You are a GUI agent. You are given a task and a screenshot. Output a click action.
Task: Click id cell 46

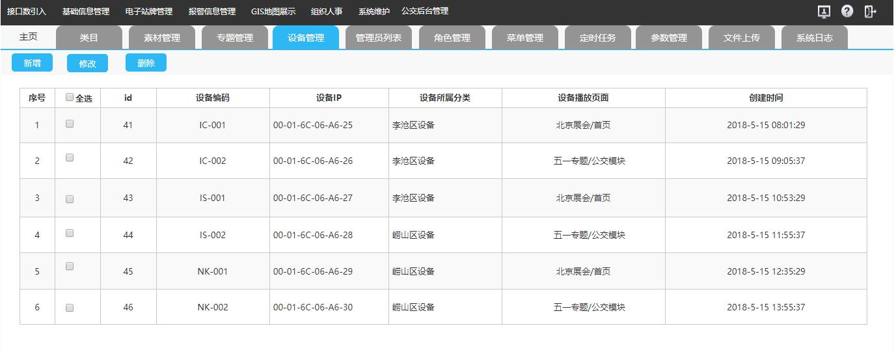pos(128,307)
